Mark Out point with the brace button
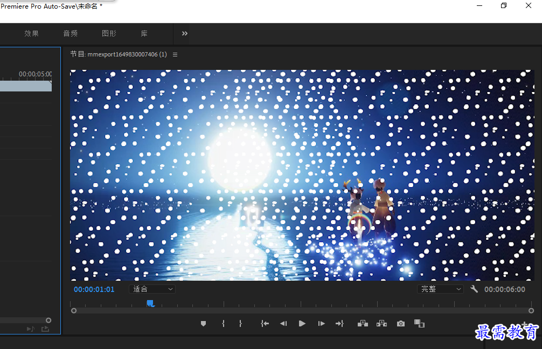The height and width of the screenshot is (349, 542). pos(241,324)
